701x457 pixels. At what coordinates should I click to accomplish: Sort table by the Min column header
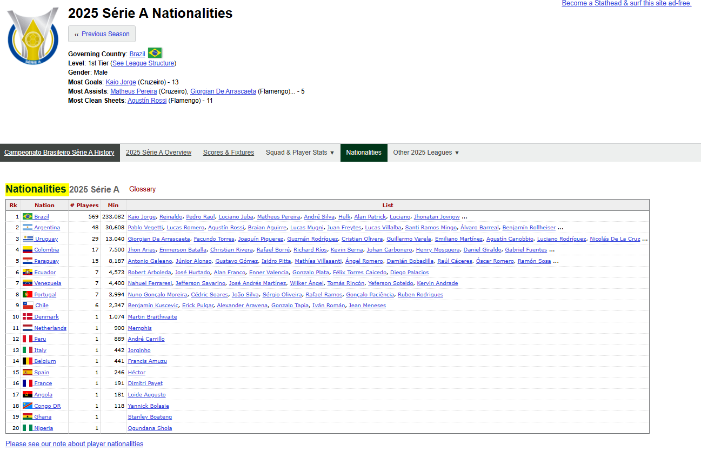tap(113, 206)
